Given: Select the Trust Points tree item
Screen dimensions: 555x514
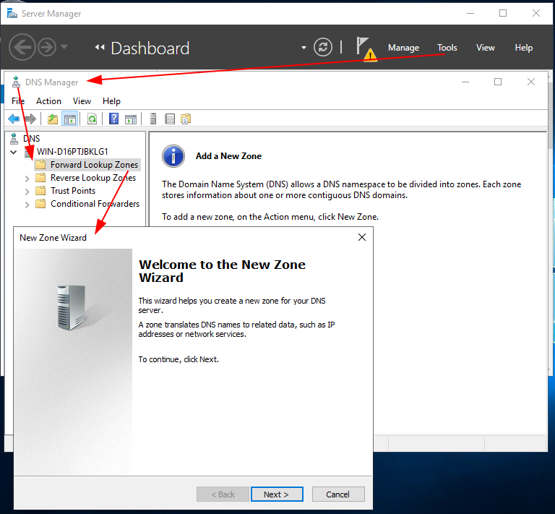Looking at the screenshot, I should (73, 191).
